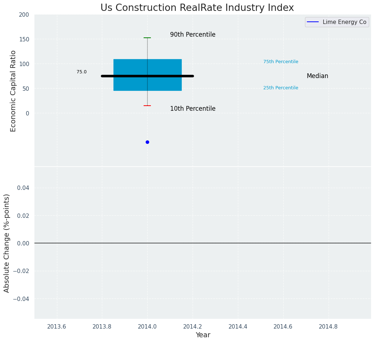Click the chart title text
This screenshot has height=342, width=375.
pyautogui.click(x=197, y=8)
